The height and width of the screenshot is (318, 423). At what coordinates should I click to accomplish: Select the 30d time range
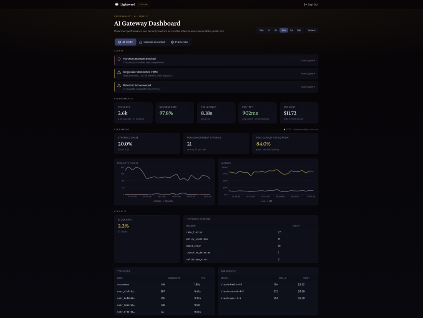[x=299, y=30]
